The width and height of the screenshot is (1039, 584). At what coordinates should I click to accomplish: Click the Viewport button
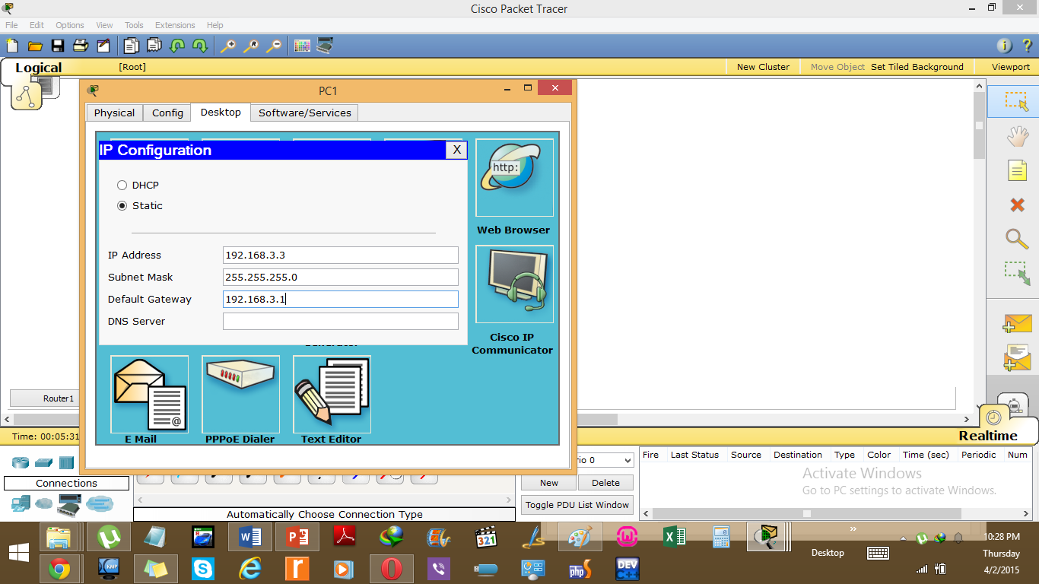click(1011, 67)
